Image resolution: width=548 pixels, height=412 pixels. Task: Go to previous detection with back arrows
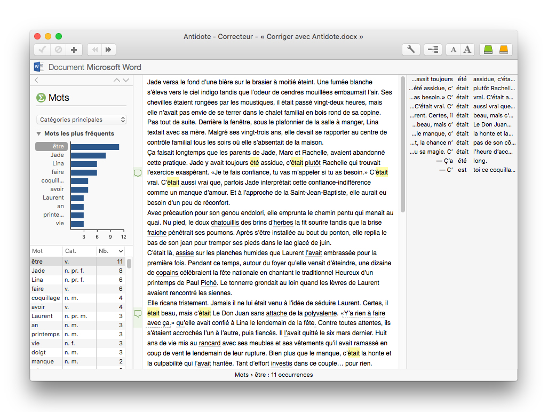(x=94, y=50)
